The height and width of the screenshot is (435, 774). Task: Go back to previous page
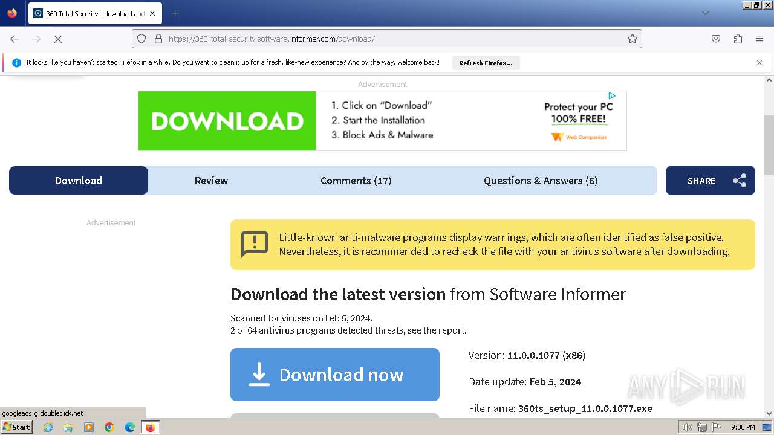point(15,39)
